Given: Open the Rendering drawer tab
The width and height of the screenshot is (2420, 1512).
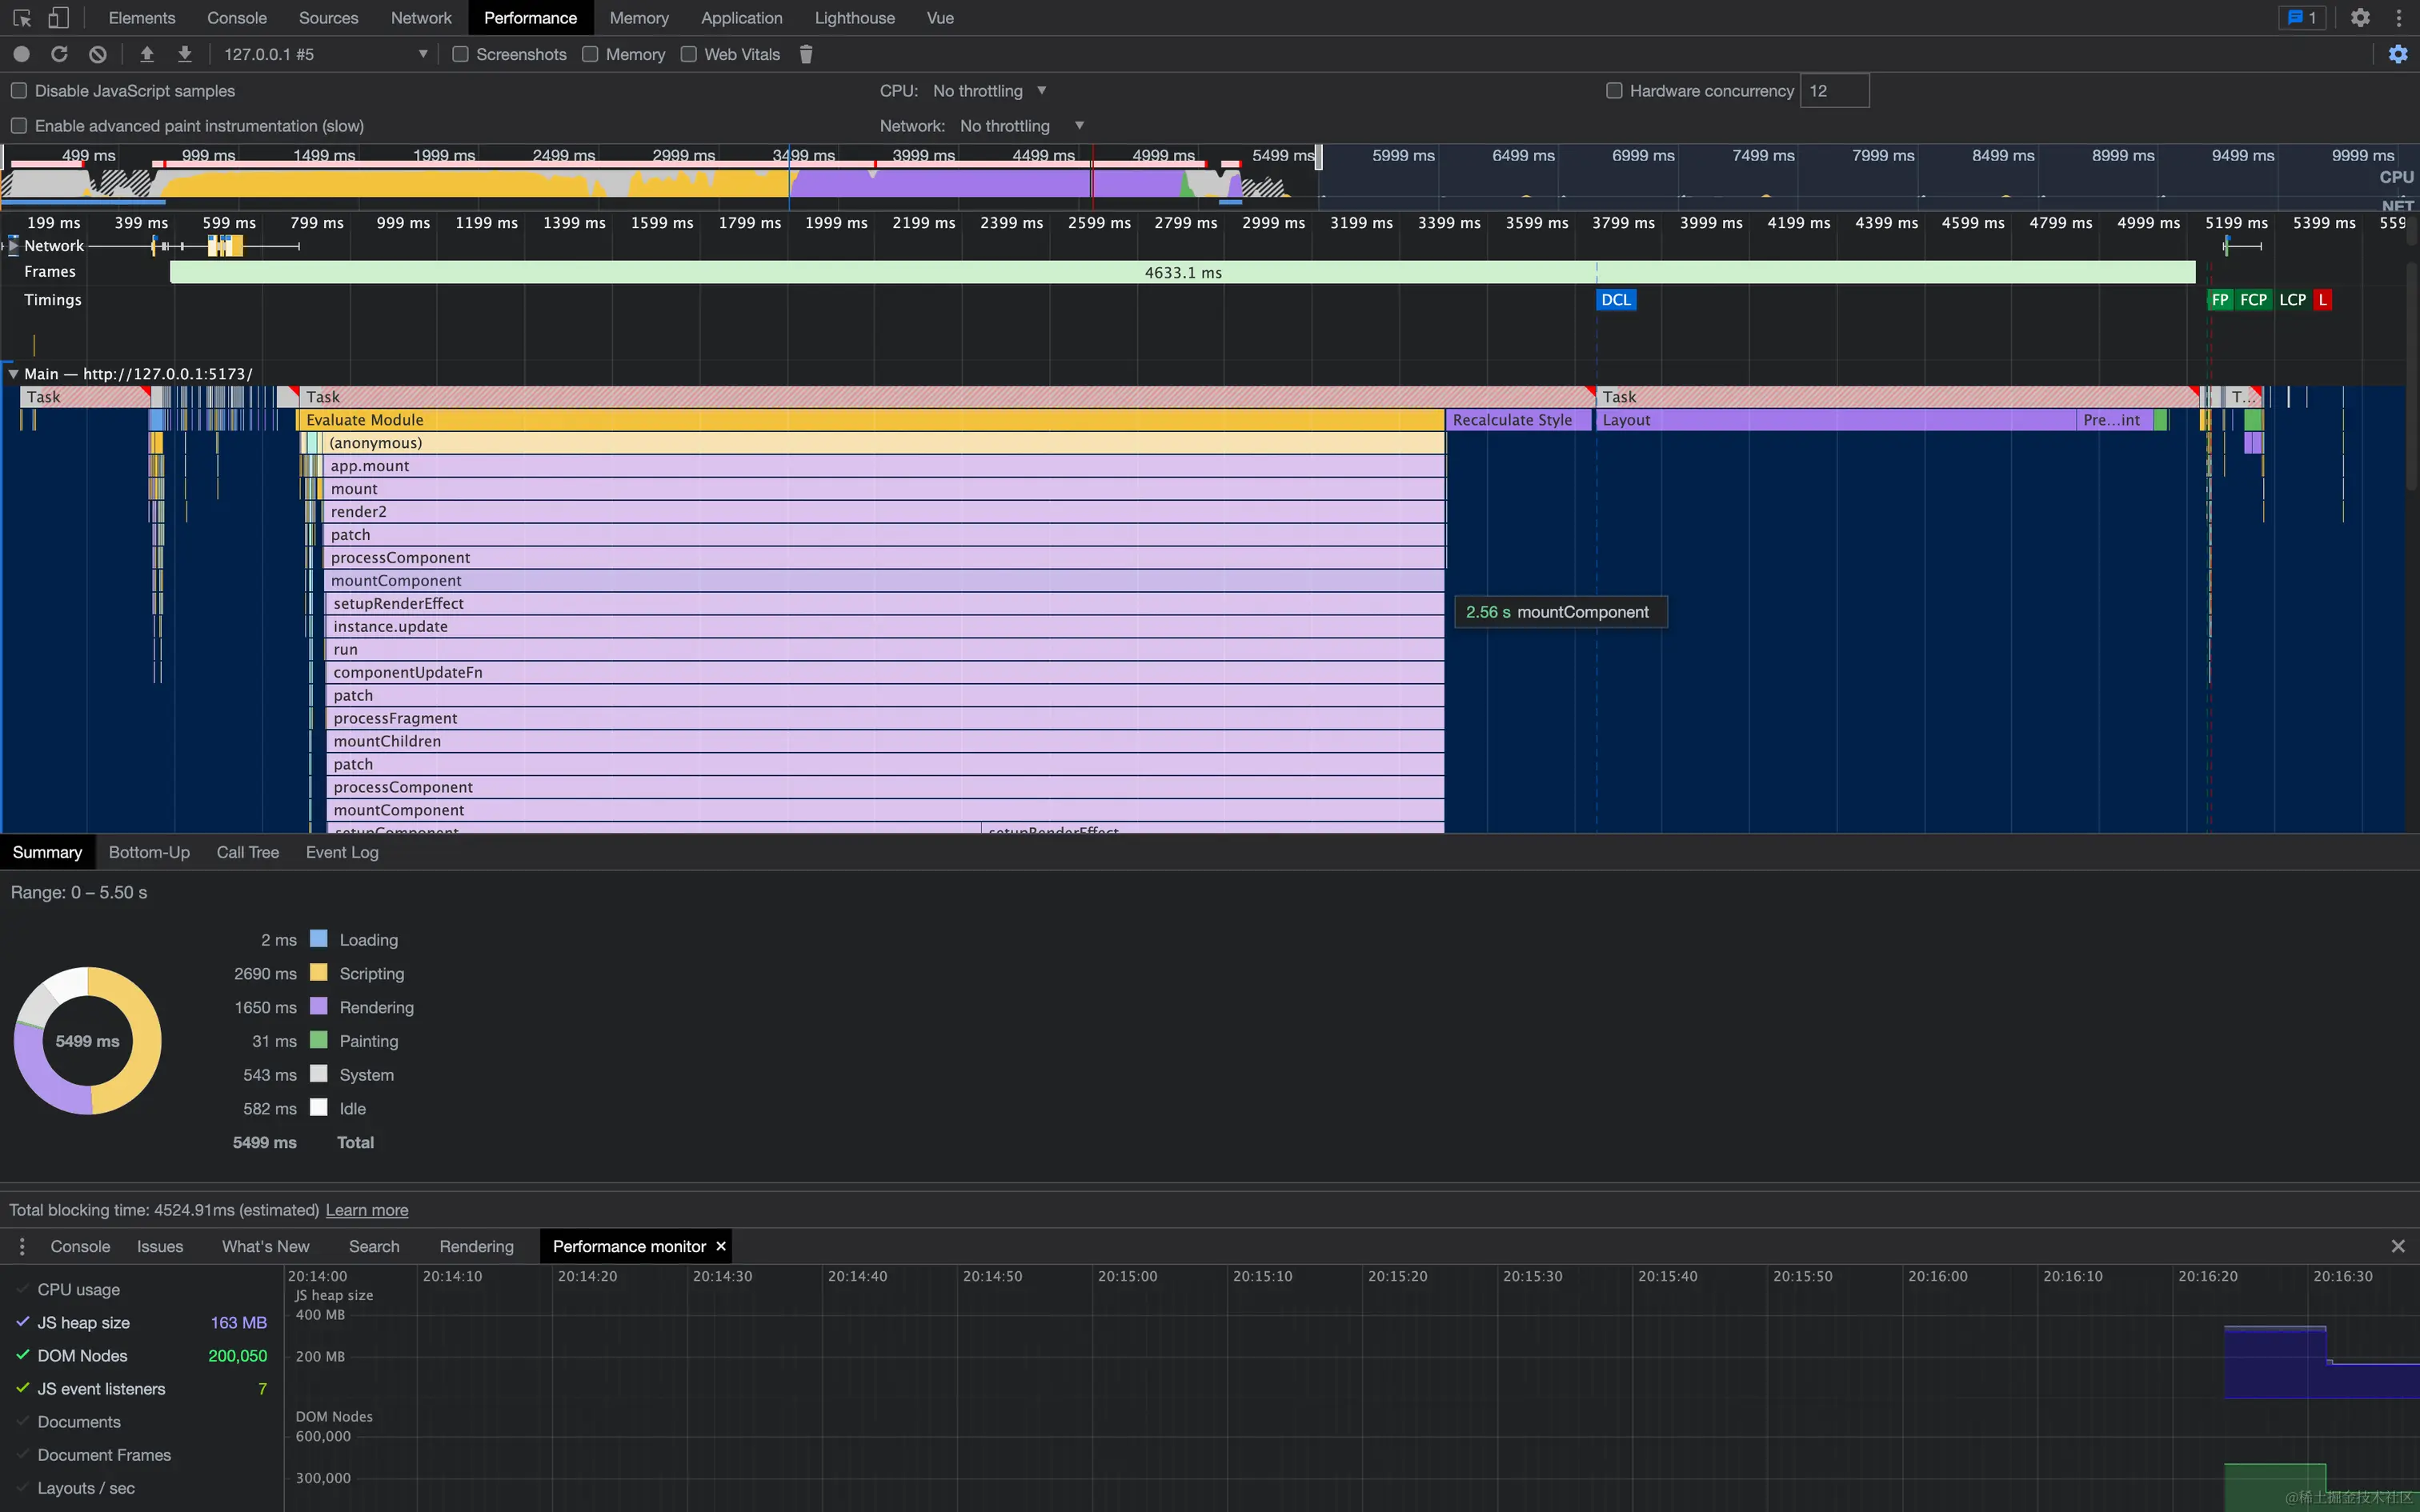Looking at the screenshot, I should point(476,1246).
